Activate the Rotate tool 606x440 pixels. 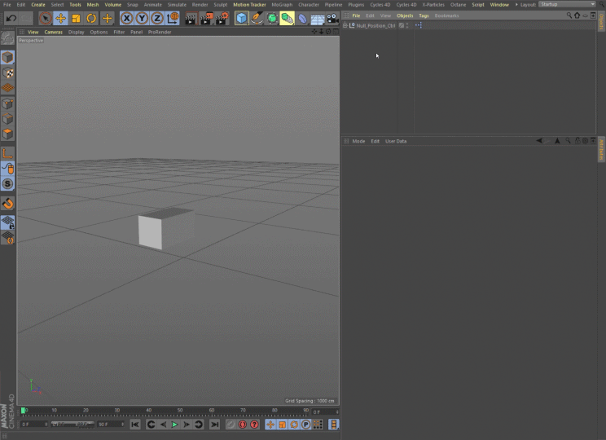[91, 18]
